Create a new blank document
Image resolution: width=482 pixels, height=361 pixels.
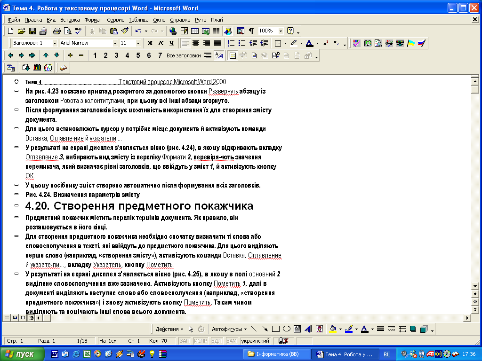pyautogui.click(x=10, y=31)
